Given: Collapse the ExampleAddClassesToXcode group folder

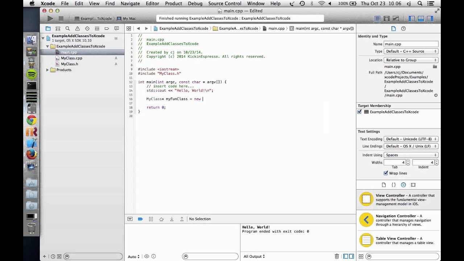Looking at the screenshot, I should [47, 46].
